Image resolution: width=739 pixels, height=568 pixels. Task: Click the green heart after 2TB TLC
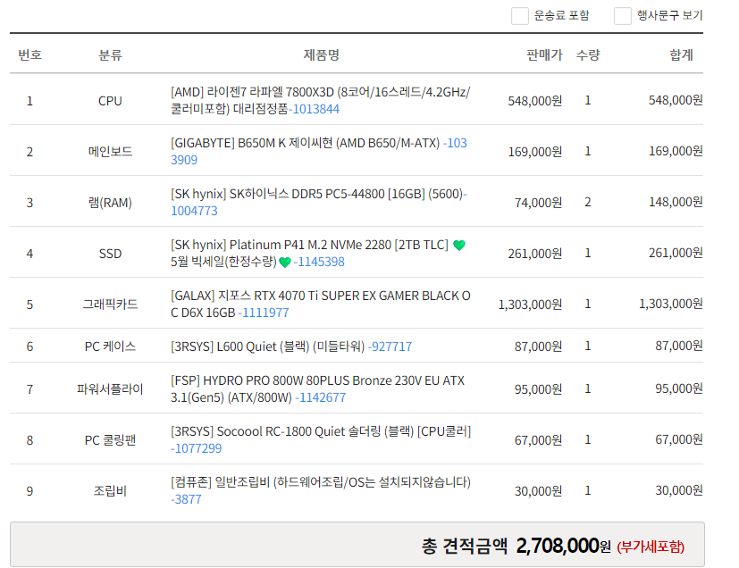coord(459,245)
